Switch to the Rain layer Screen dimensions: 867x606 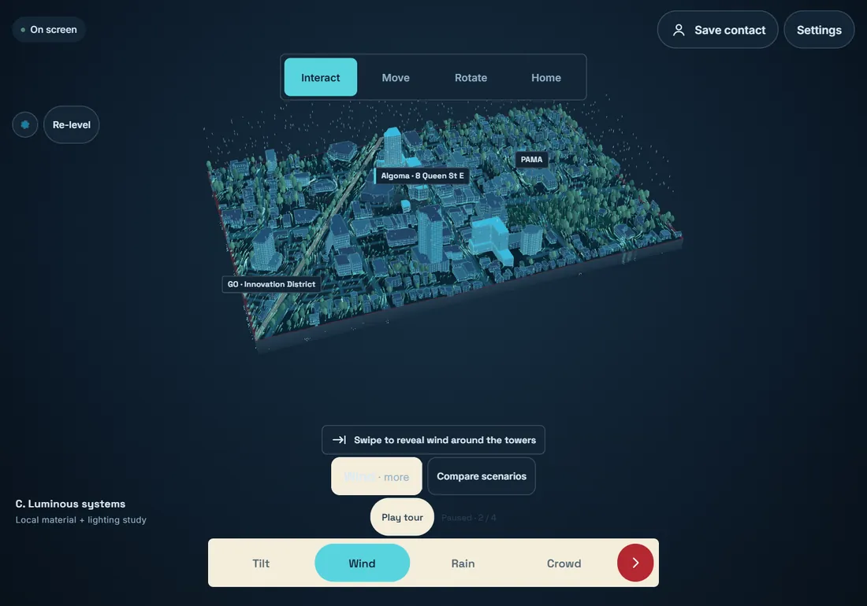click(463, 563)
